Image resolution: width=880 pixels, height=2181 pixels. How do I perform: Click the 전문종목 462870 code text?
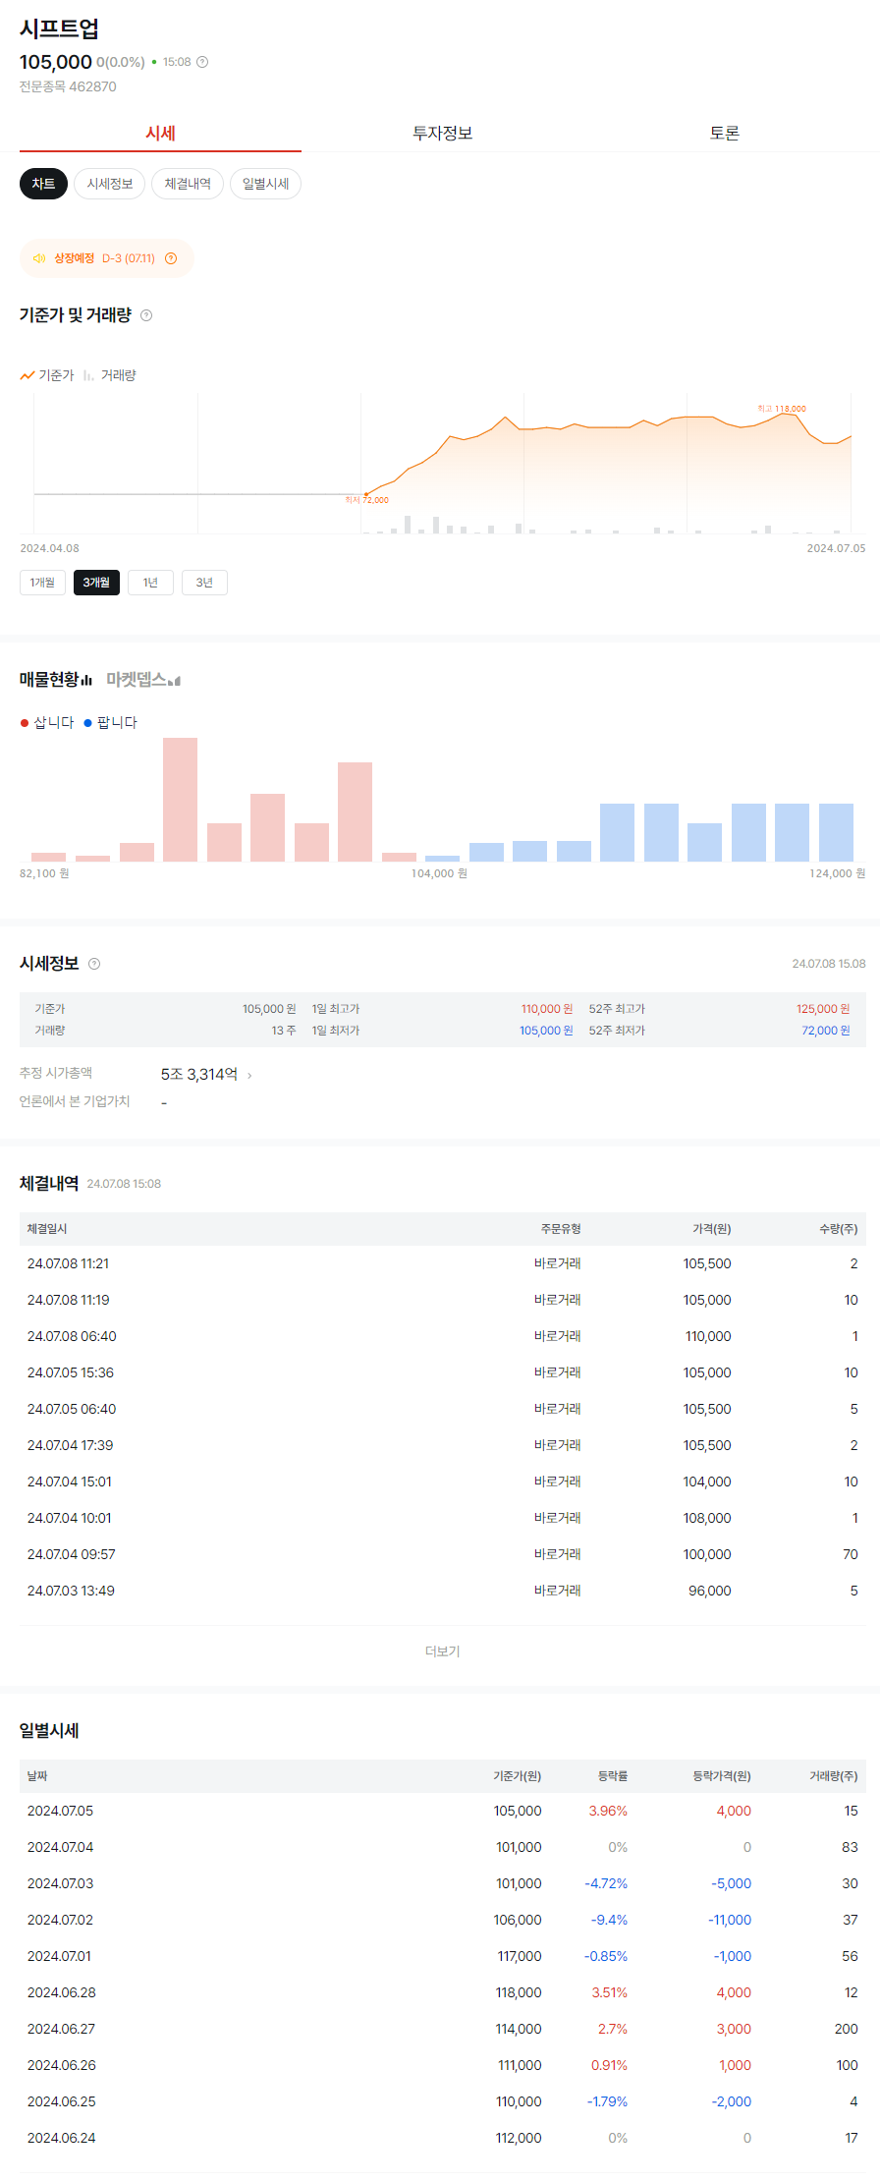tap(68, 86)
